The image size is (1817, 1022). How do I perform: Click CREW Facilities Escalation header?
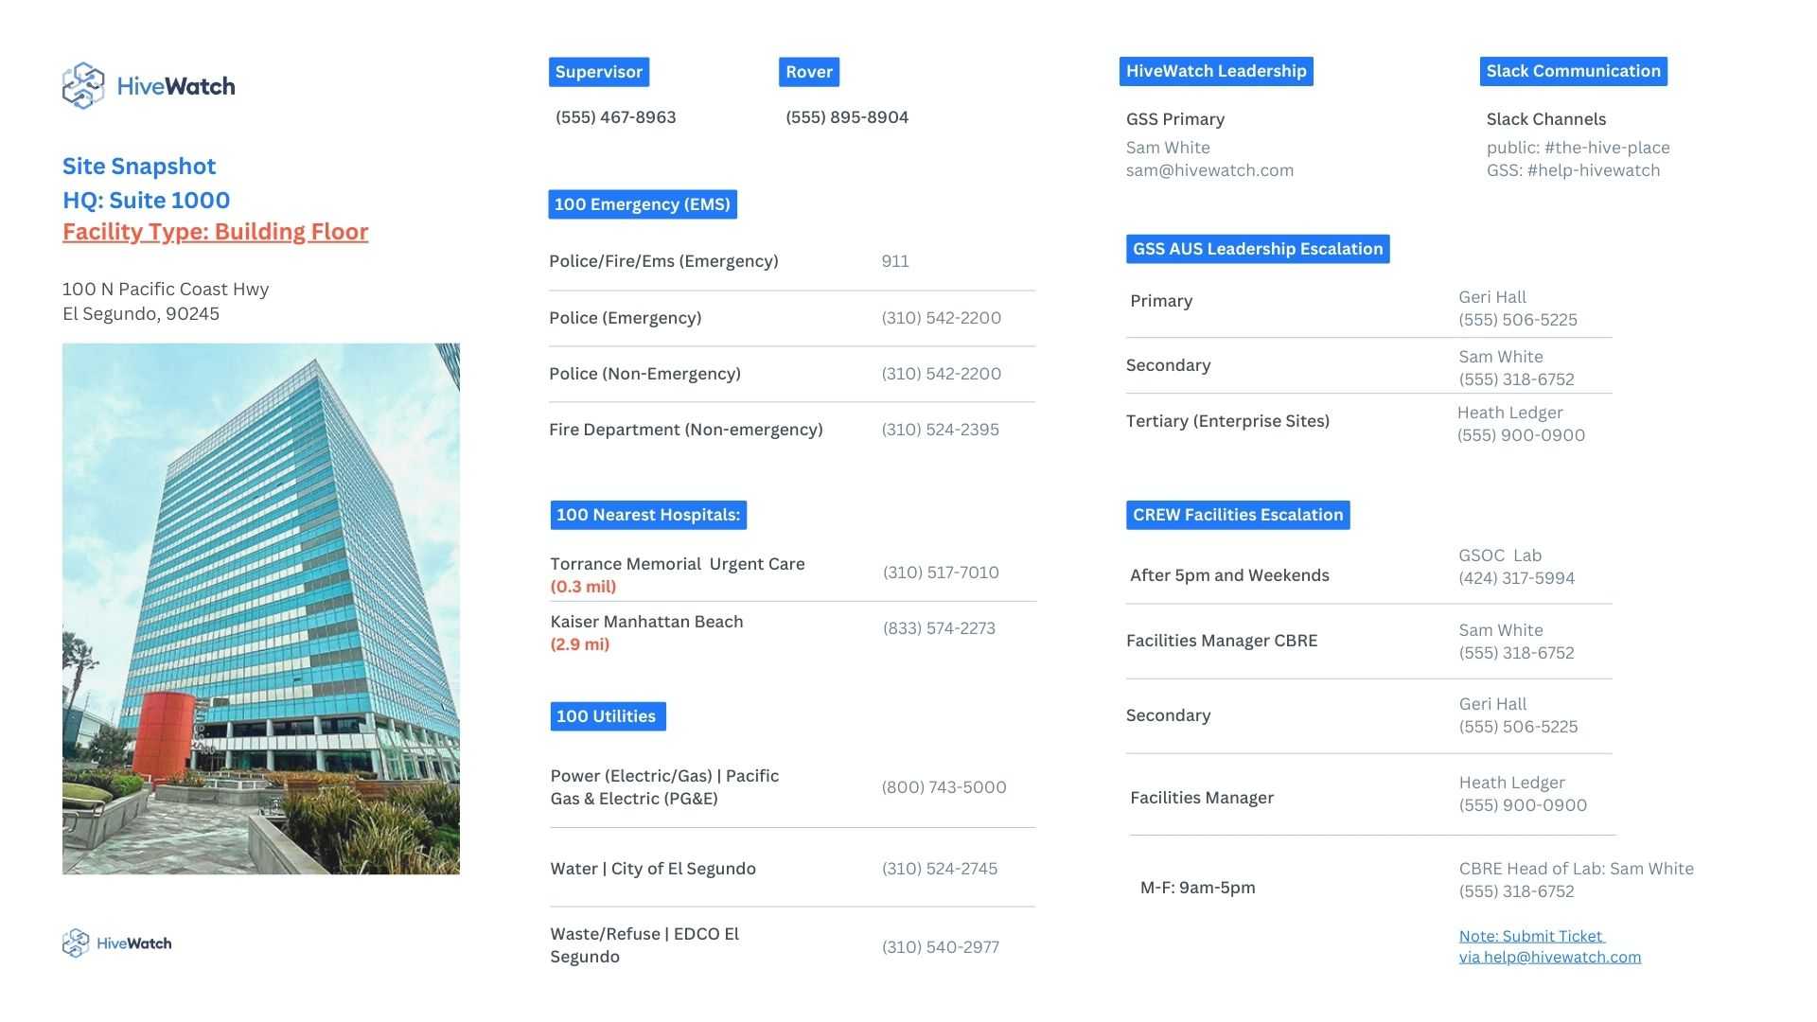point(1237,515)
